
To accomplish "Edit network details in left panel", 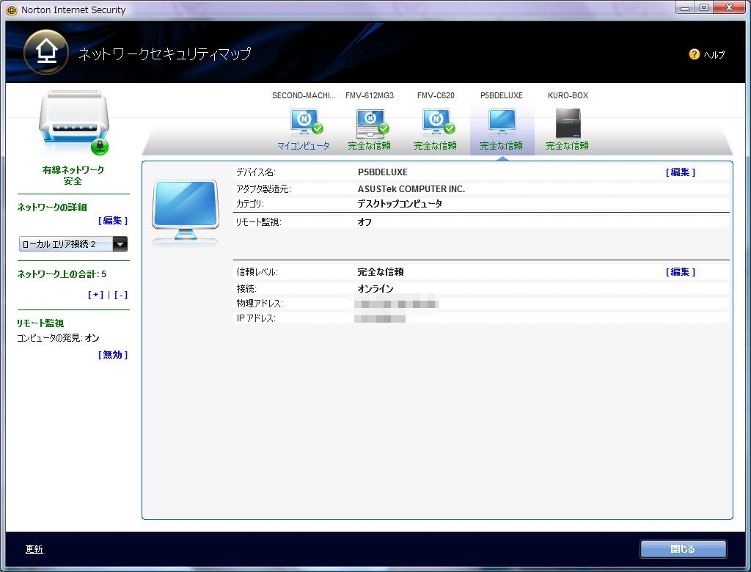I will point(113,221).
